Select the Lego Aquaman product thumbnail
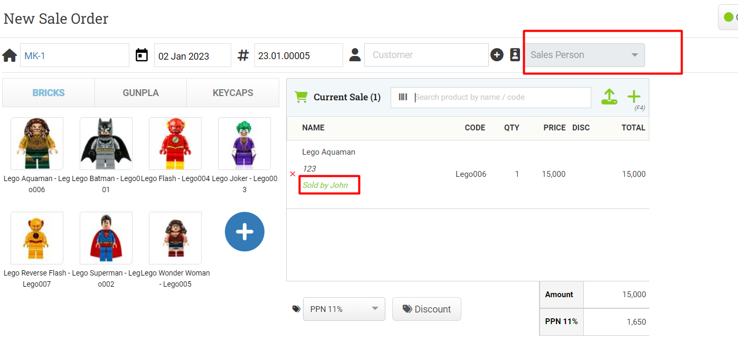Image resolution: width=738 pixels, height=341 pixels. click(37, 144)
